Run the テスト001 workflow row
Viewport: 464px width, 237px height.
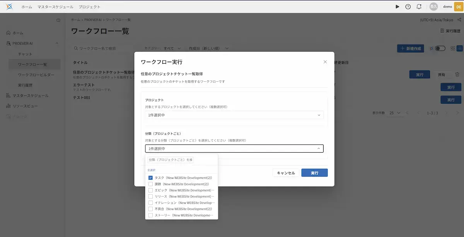click(451, 100)
